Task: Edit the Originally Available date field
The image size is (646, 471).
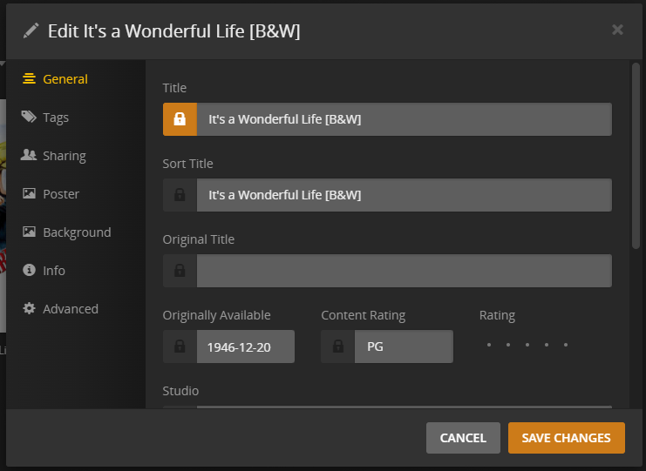Action: [246, 347]
